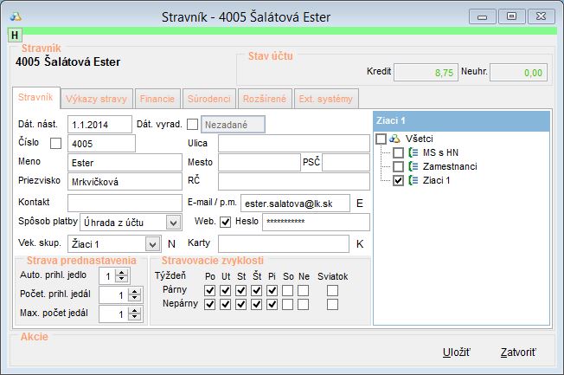Screen dimensions: 564x375
Task: Increase Auto. prihl. jedlo with up arrow
Action: 122,272
